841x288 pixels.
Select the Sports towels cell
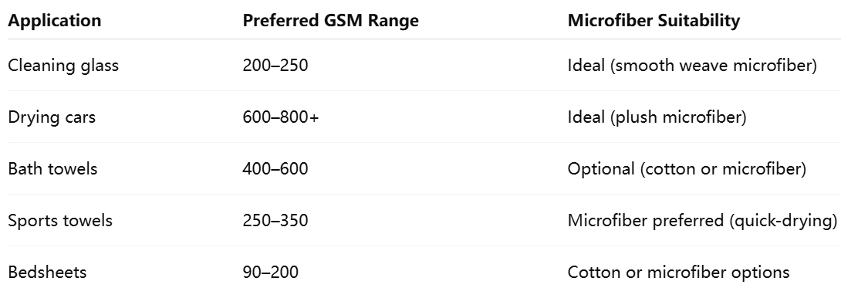pyautogui.click(x=60, y=220)
